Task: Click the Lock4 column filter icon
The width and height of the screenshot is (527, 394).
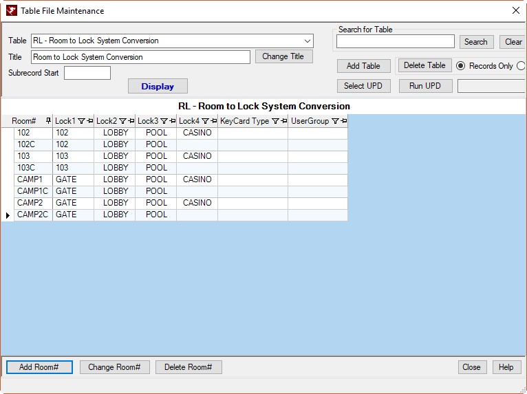Action: pyautogui.click(x=205, y=121)
